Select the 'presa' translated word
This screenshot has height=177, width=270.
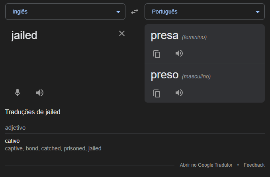(164, 36)
